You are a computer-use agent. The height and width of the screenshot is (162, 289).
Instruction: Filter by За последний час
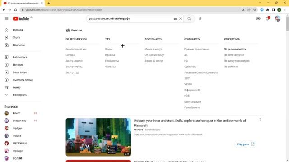click(x=76, y=49)
